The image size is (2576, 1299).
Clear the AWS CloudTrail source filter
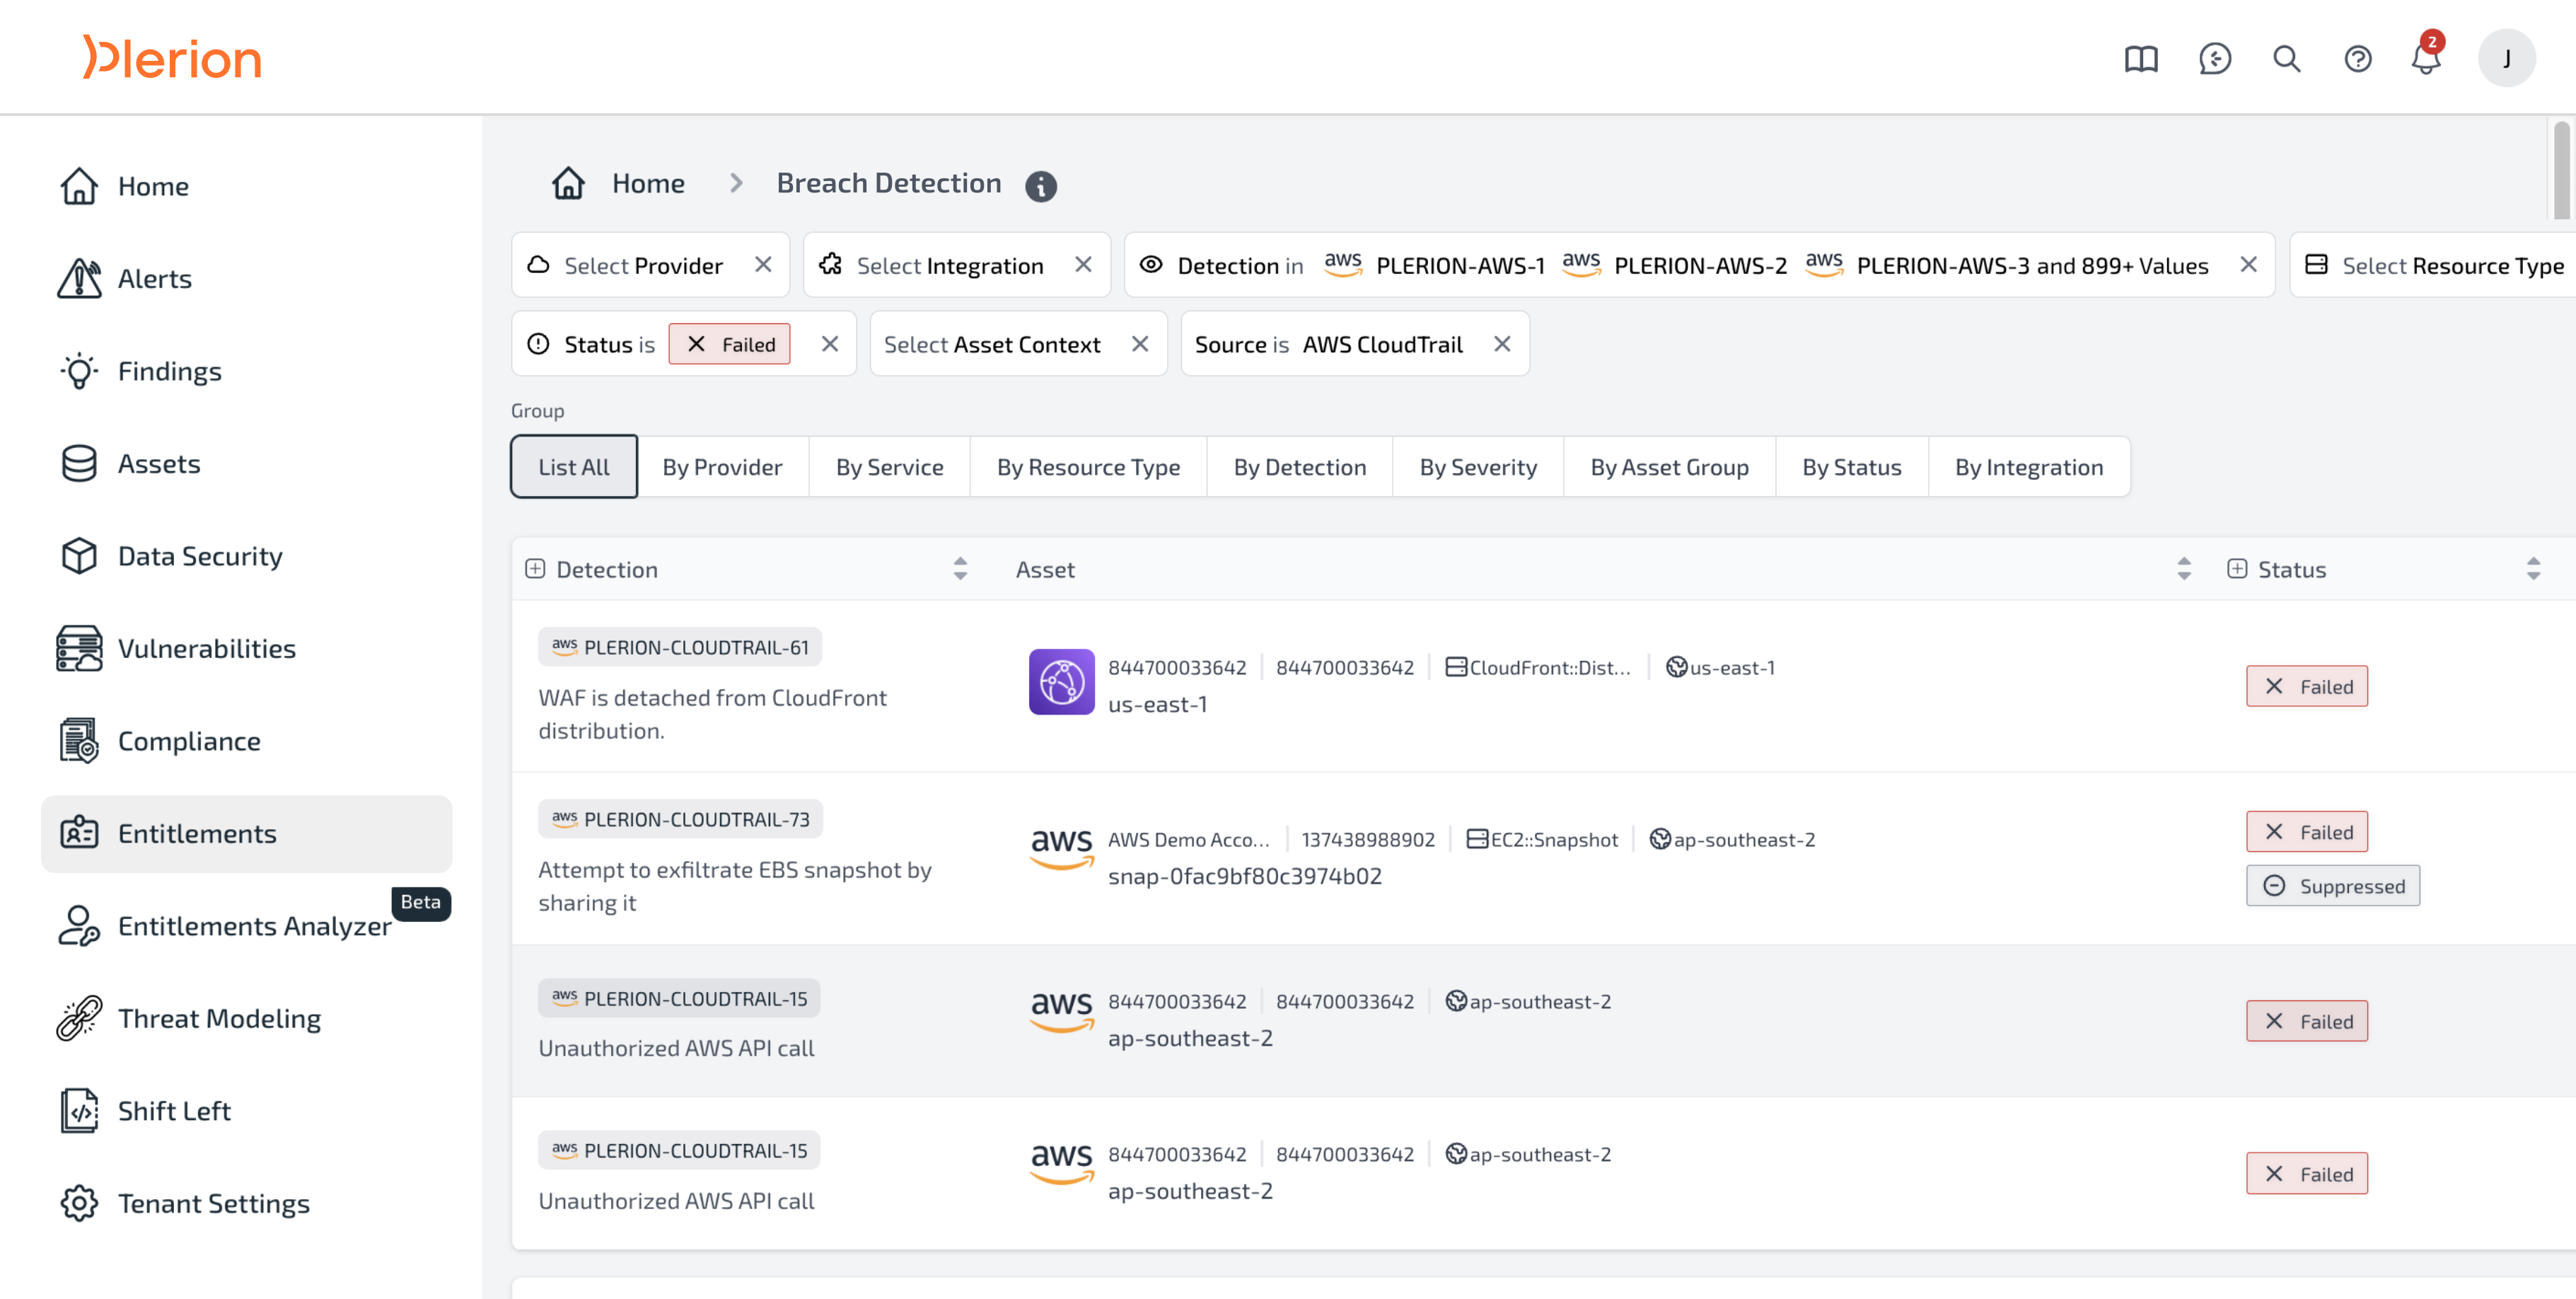1501,344
